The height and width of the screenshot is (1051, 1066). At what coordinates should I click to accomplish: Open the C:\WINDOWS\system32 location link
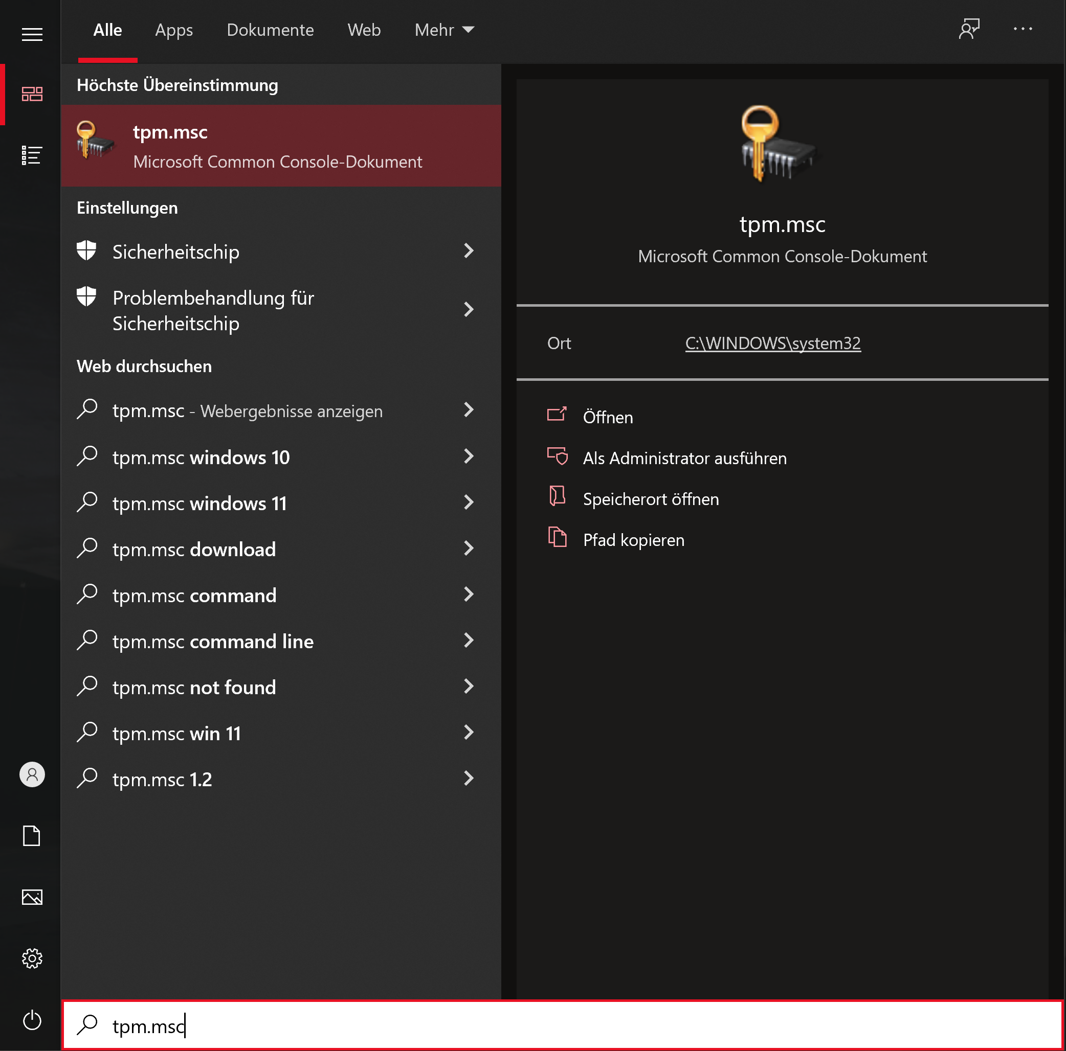(772, 343)
